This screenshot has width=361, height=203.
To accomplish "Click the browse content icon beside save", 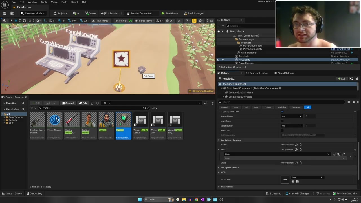I will point(12,13).
